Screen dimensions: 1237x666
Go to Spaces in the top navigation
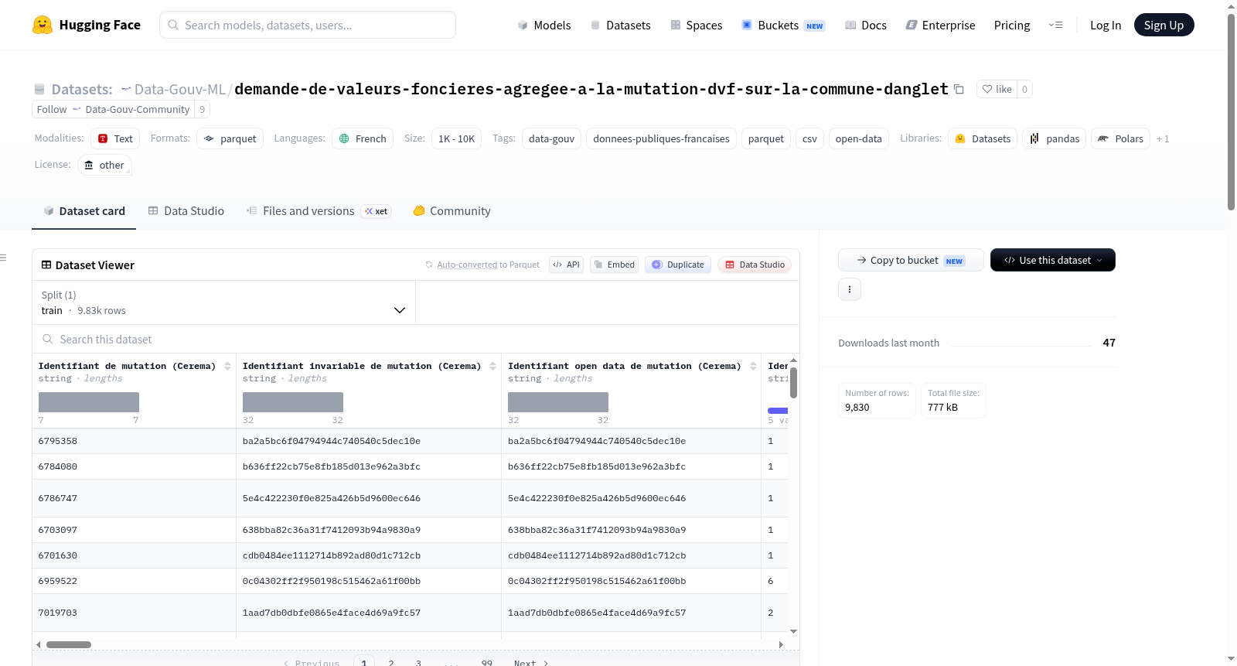point(697,25)
